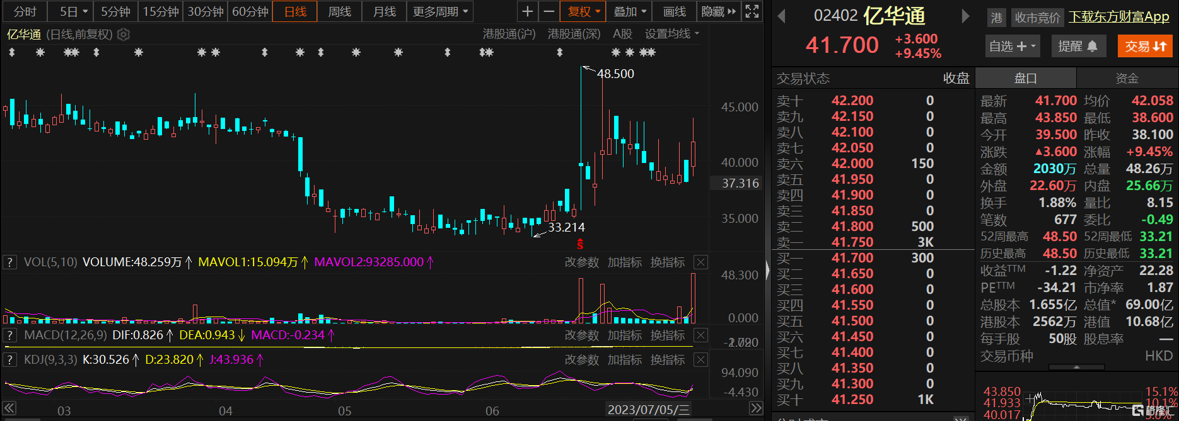Click the 买一 price 41.700

(x=852, y=258)
